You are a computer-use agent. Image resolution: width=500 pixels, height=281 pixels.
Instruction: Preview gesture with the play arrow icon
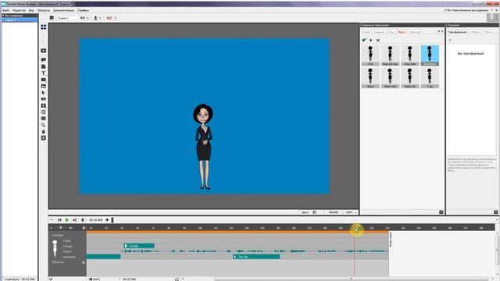[371, 40]
